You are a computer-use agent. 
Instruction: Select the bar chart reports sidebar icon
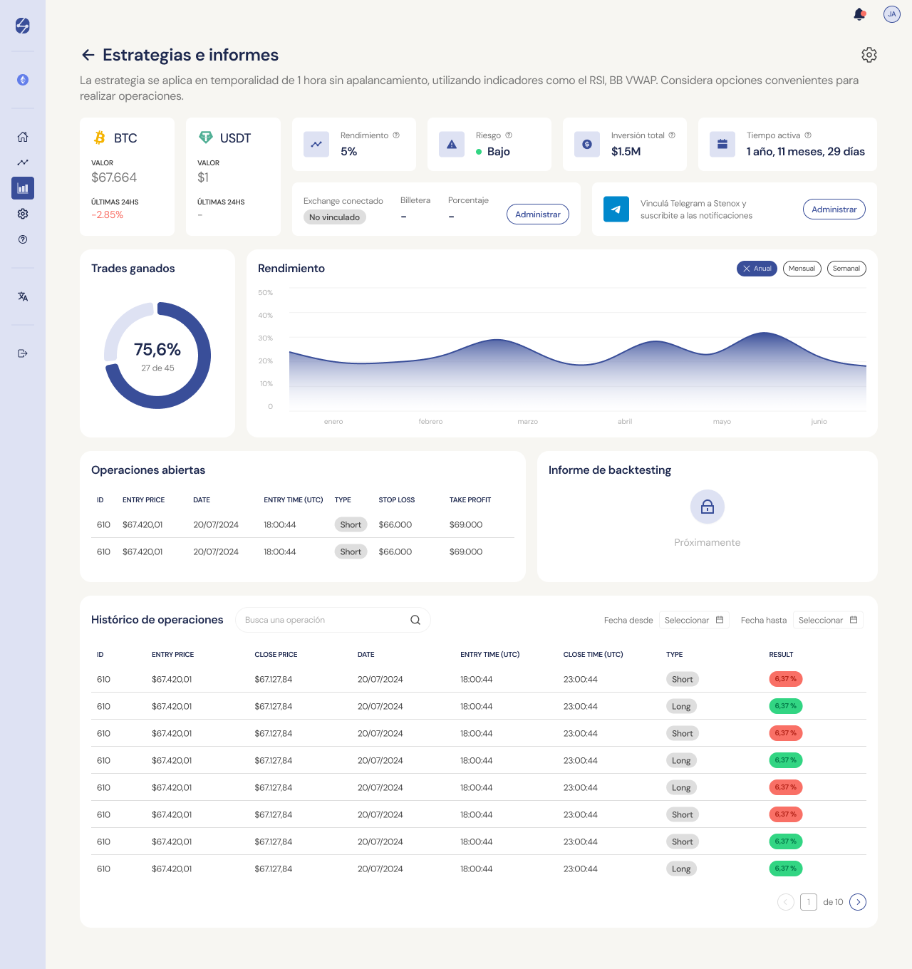(x=23, y=188)
